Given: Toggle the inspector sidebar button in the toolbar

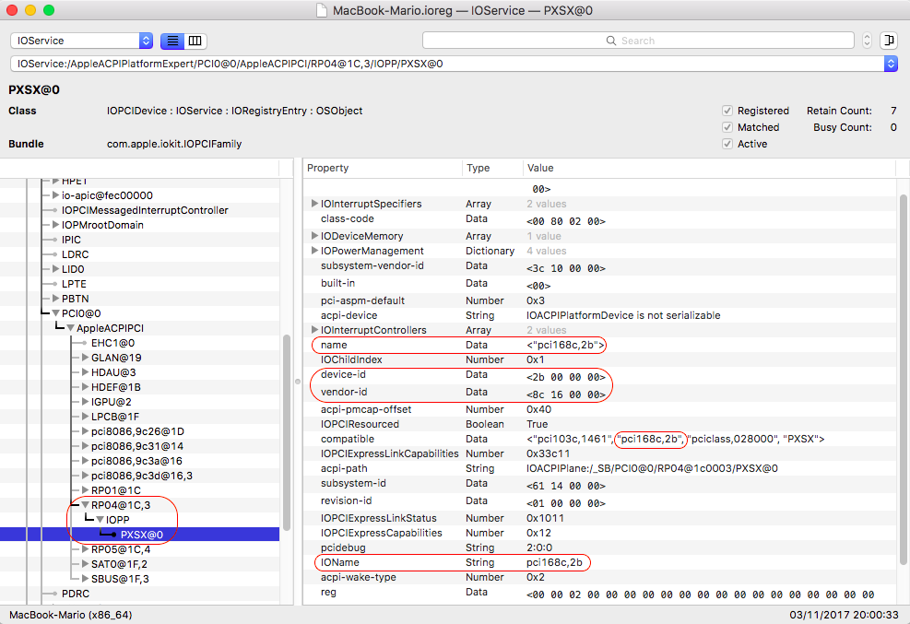Looking at the screenshot, I should (888, 41).
